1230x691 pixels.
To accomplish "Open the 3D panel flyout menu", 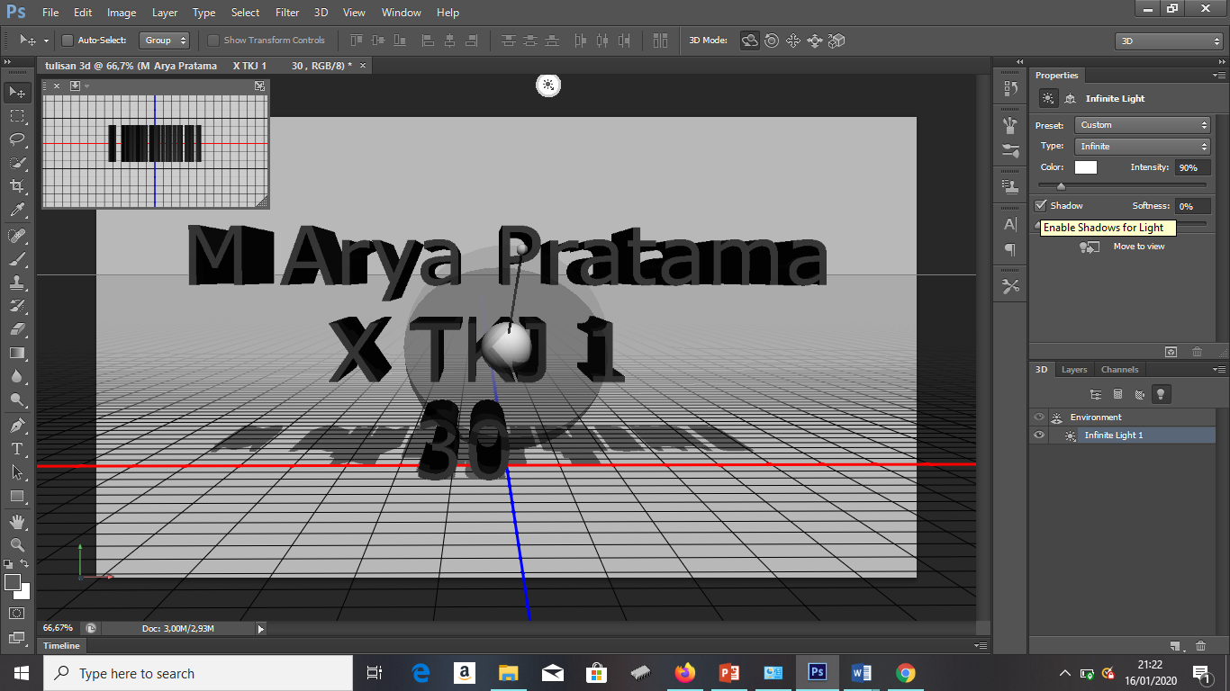I will [1222, 369].
